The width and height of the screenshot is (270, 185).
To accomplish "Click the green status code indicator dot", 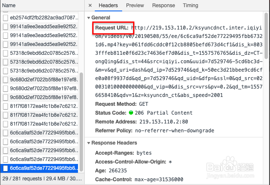I will tap(131, 113).
